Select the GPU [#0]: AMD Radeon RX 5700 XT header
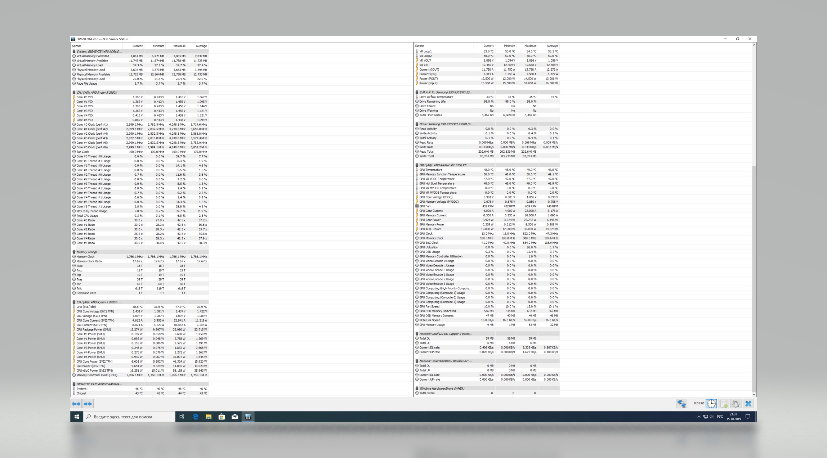Image resolution: width=827 pixels, height=458 pixels. point(443,165)
